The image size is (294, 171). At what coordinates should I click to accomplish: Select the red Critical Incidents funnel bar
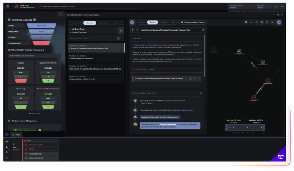pyautogui.click(x=41, y=43)
